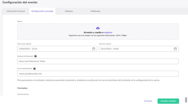Click Cancelar to discard changes
The height and width of the screenshot is (104, 188).
(148, 101)
